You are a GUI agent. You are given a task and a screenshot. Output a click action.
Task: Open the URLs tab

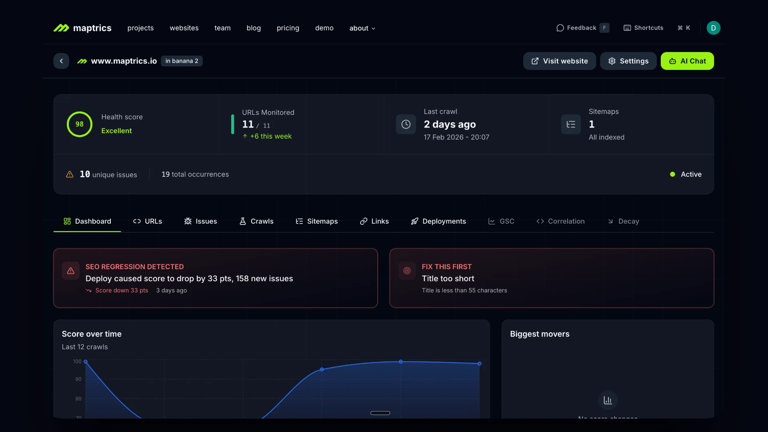(x=147, y=221)
